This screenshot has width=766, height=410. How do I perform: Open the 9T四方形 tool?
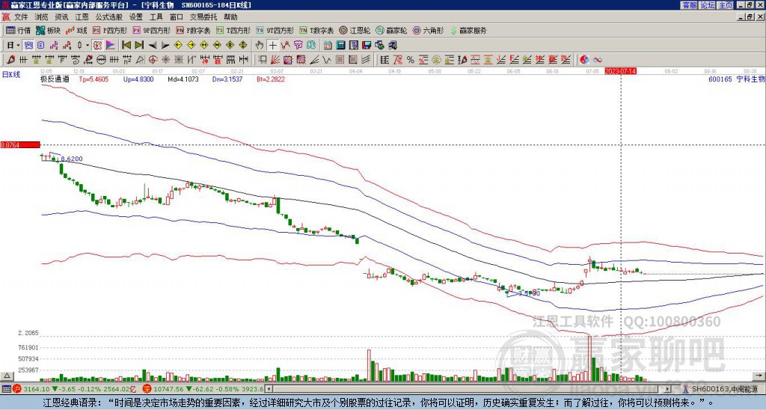click(x=275, y=30)
